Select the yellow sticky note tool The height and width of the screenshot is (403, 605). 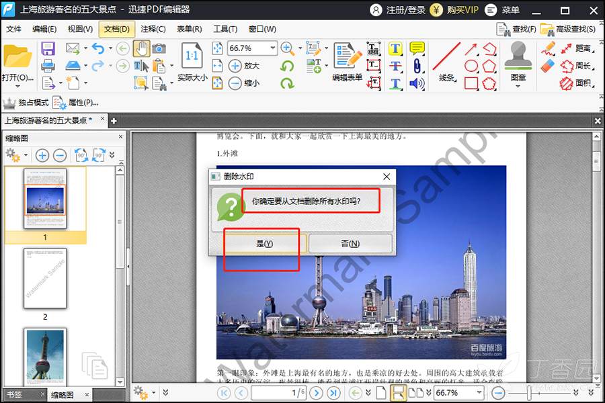[x=417, y=48]
